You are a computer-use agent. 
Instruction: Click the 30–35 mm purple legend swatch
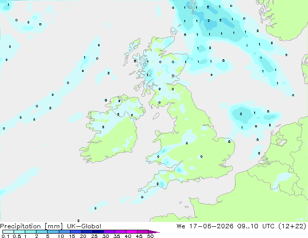coord(109,232)
